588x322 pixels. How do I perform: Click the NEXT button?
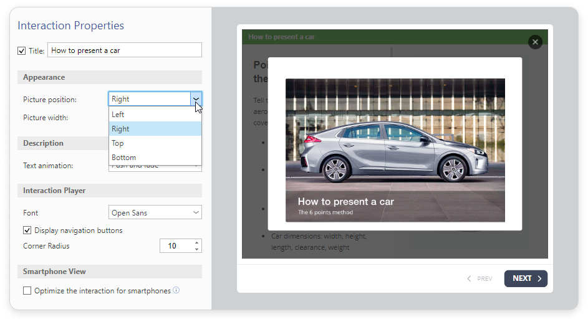tap(525, 278)
